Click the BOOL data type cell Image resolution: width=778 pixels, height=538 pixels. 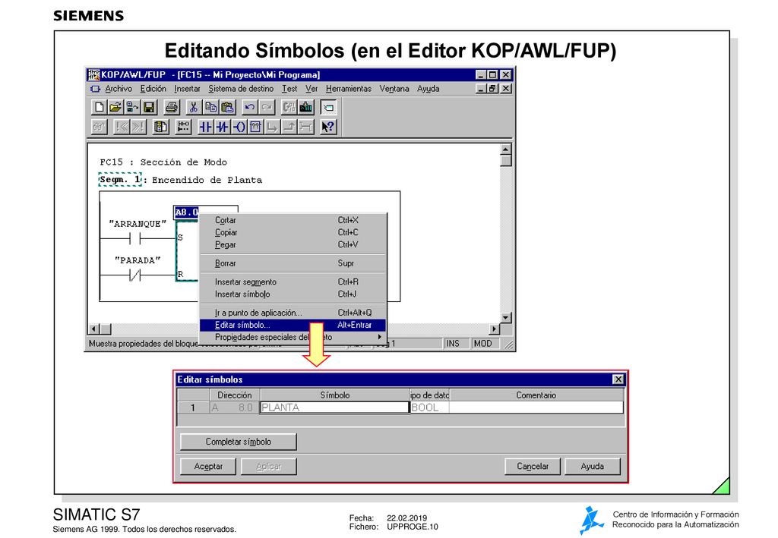430,407
